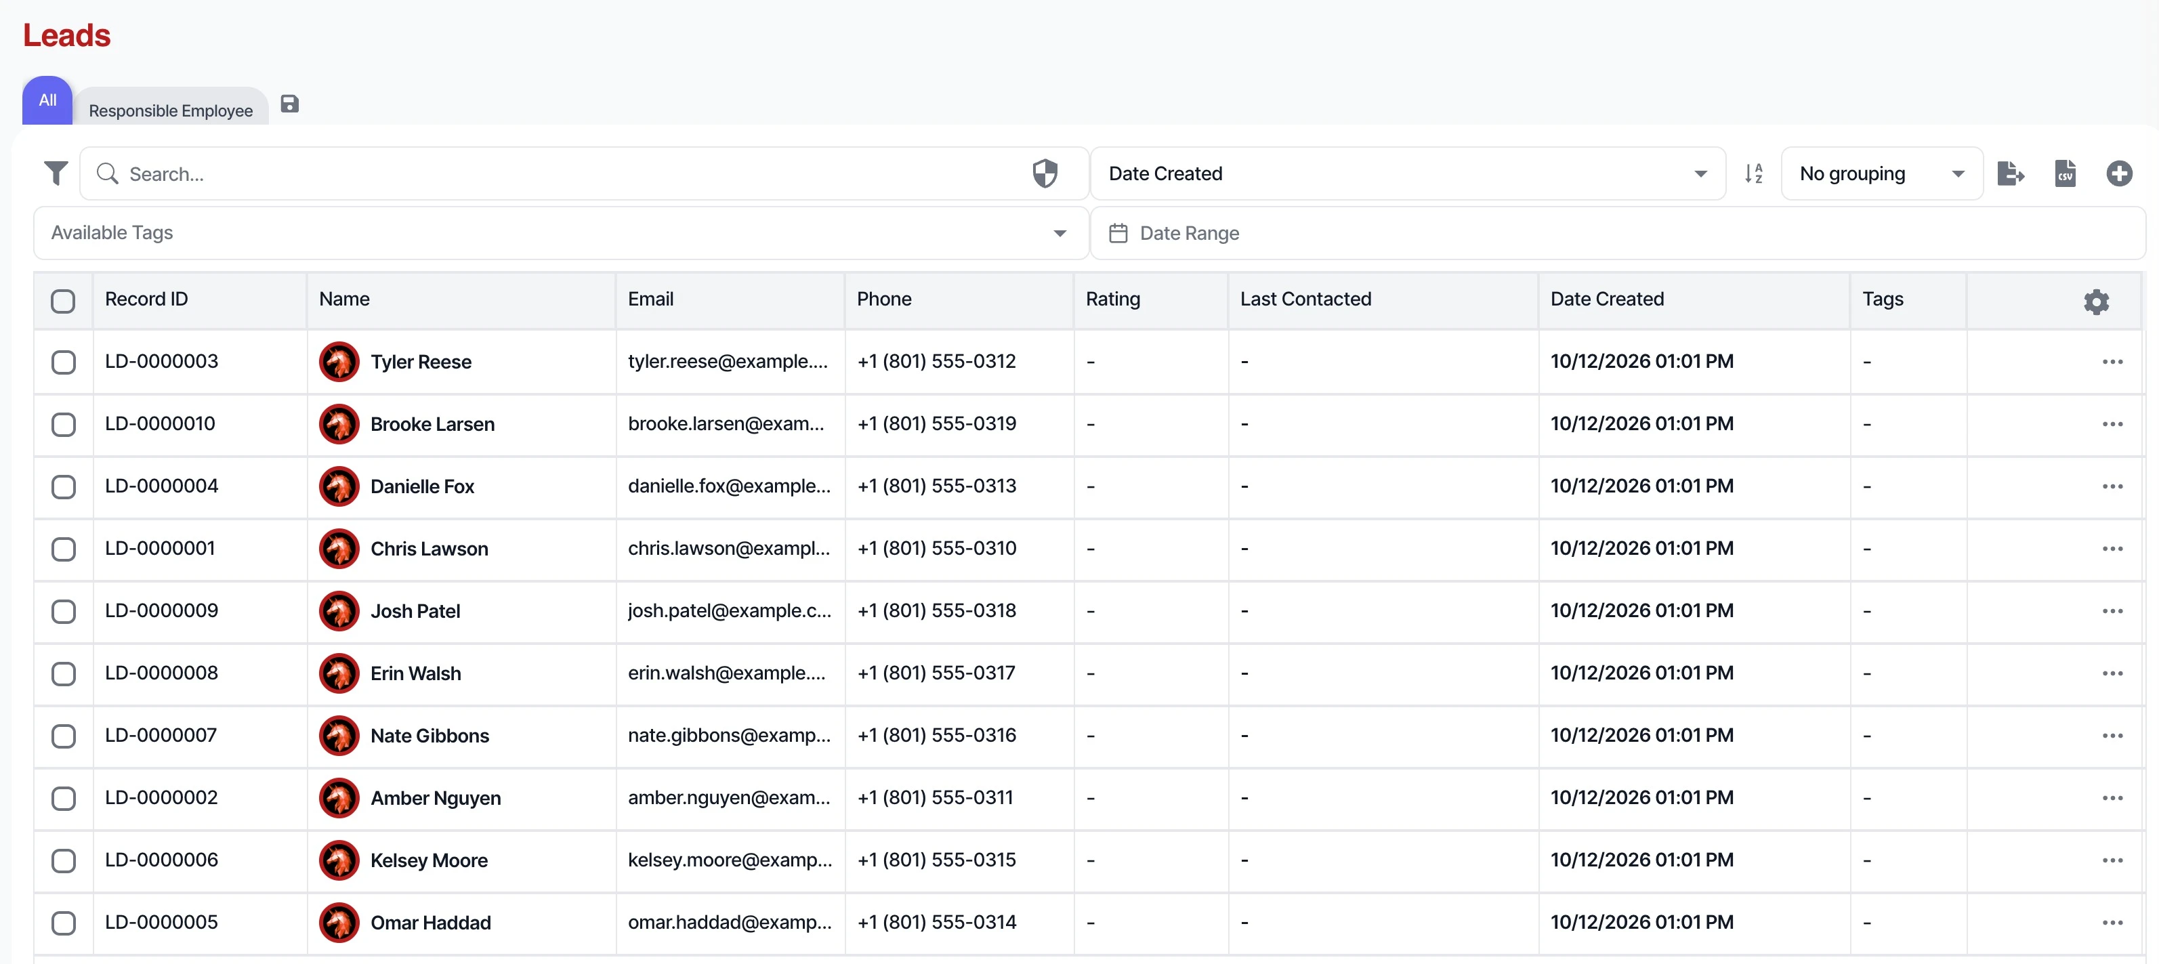The width and height of the screenshot is (2159, 964).
Task: Sort by Last Contacted column header
Action: 1306,299
